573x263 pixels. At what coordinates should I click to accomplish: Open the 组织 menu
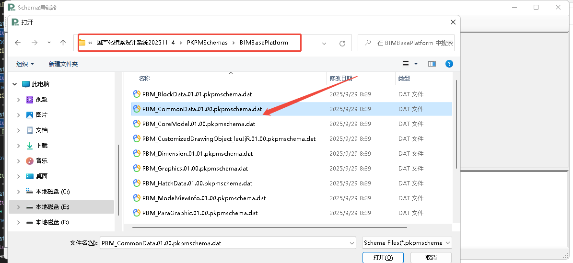[25, 64]
